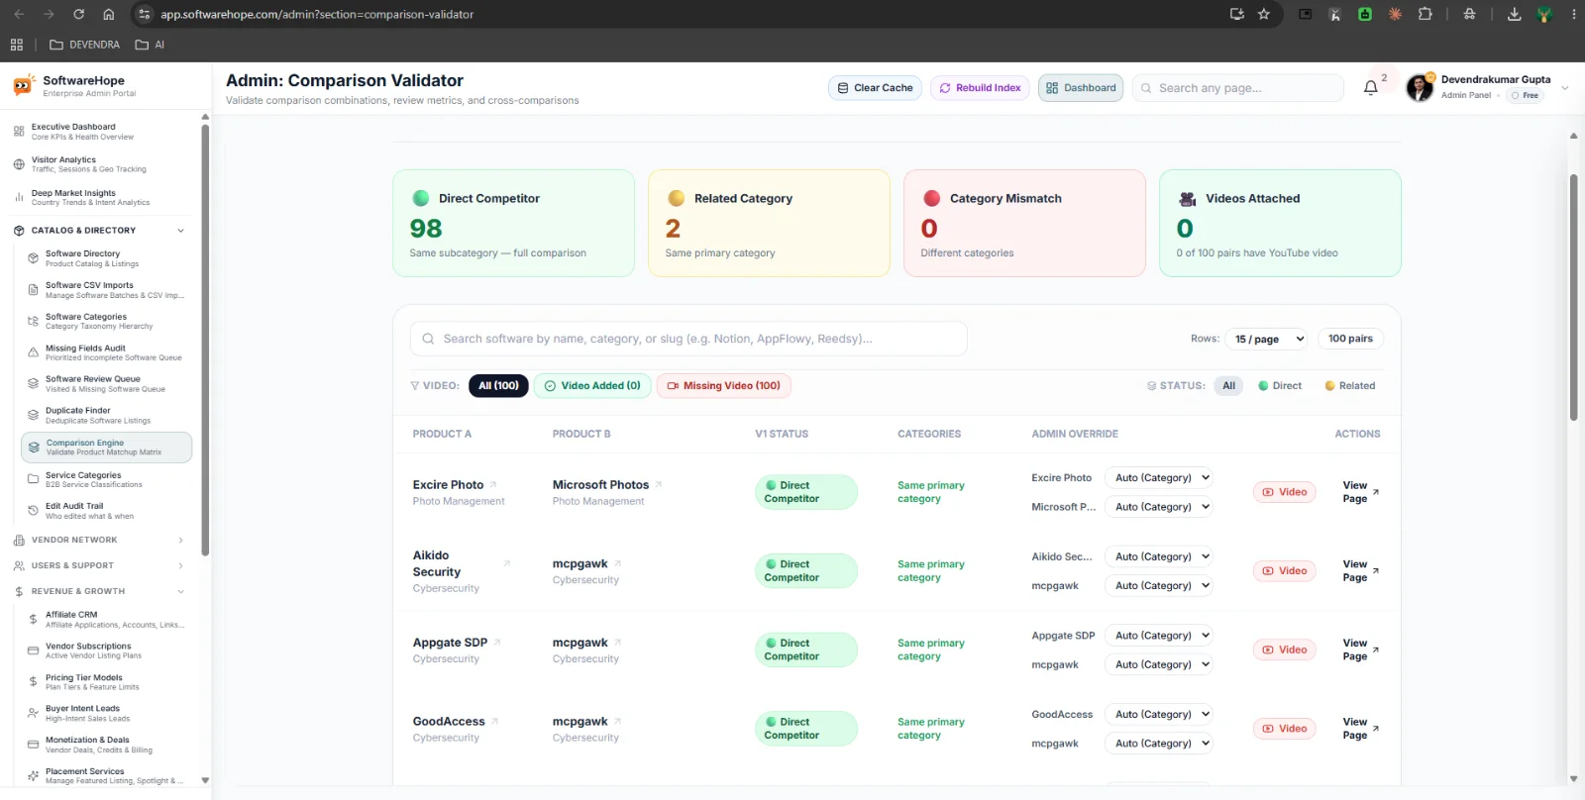This screenshot has width=1585, height=800.
Task: Click the Clear Cache button
Action: pyautogui.click(x=876, y=88)
